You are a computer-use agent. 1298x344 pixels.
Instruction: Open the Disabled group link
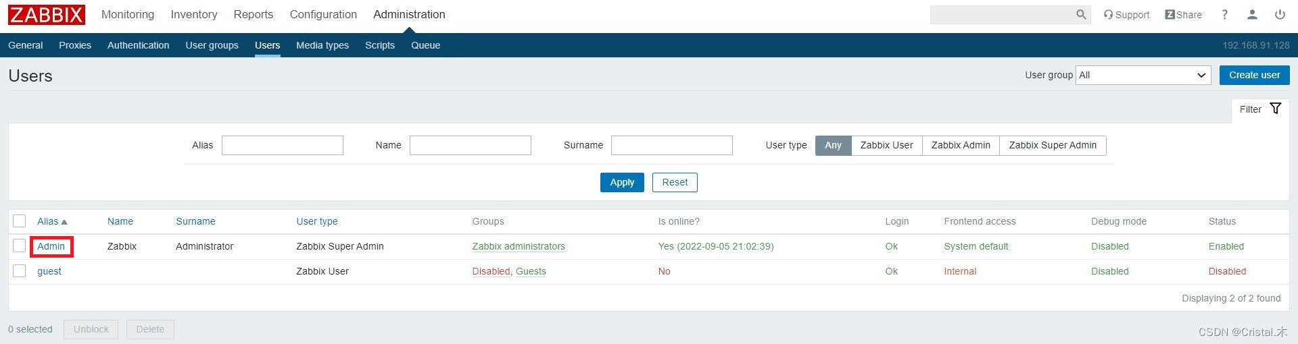pos(491,271)
